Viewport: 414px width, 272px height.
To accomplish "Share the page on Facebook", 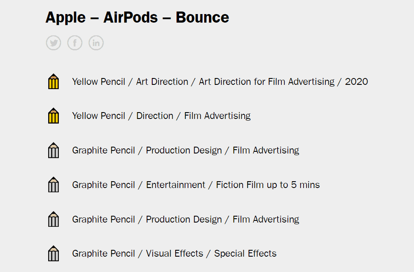I will [x=75, y=43].
